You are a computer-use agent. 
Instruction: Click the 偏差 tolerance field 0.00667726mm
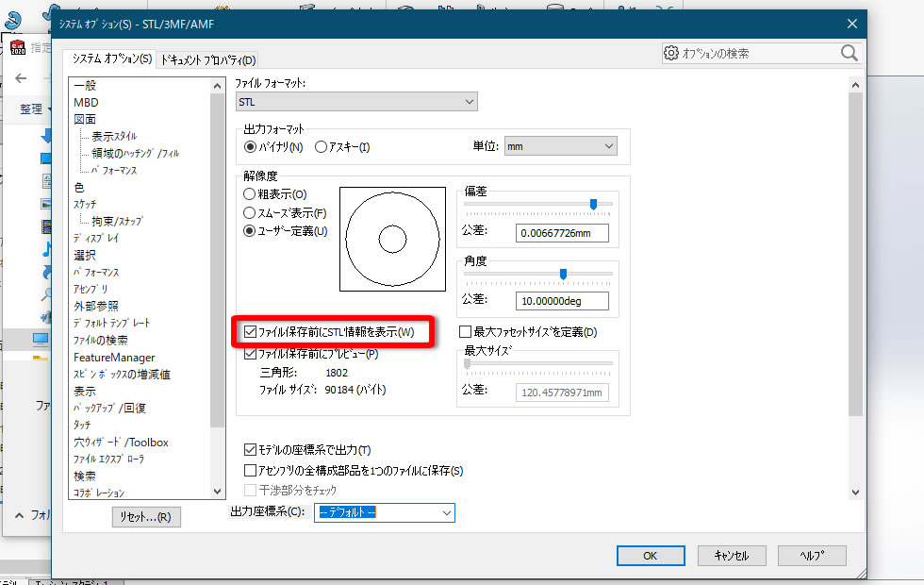tap(562, 233)
